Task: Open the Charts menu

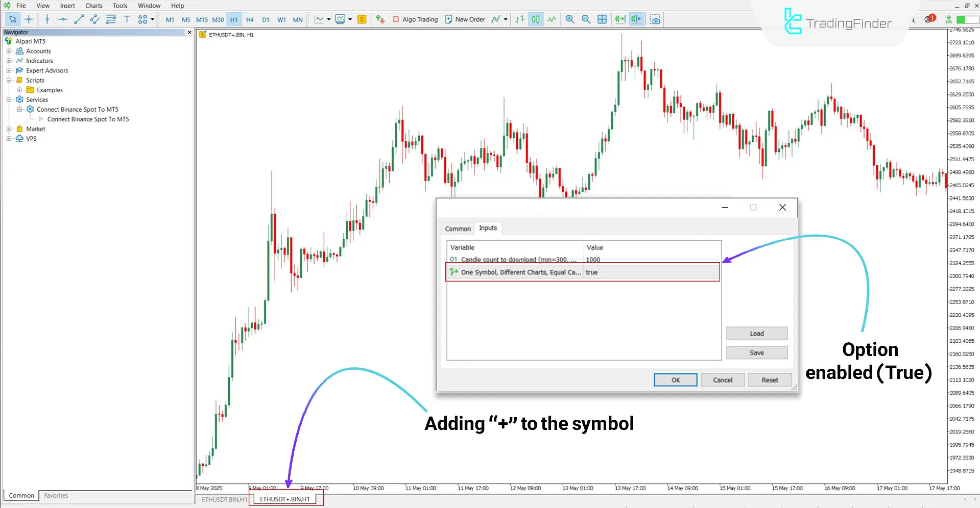Action: pyautogui.click(x=93, y=6)
